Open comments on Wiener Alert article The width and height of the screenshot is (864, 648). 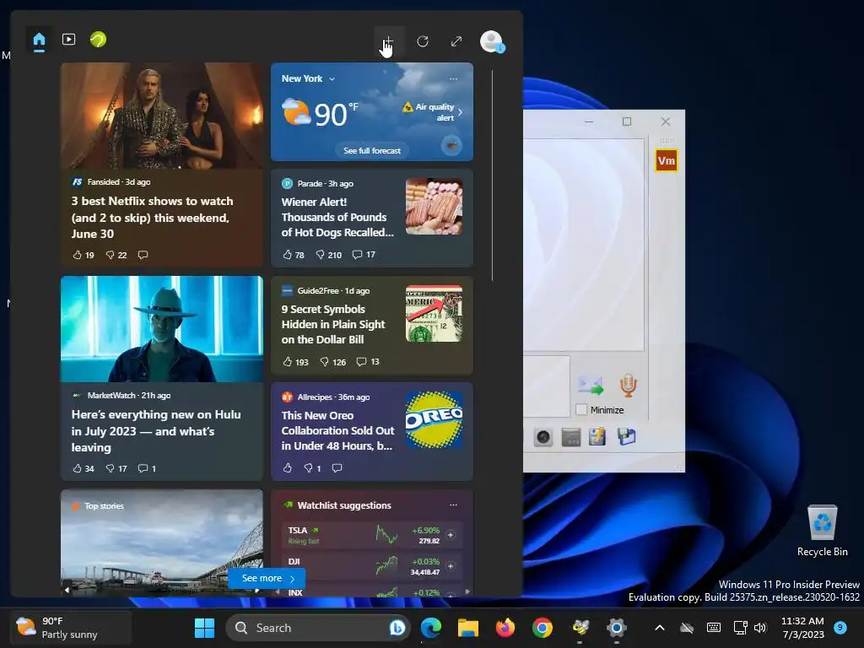click(x=364, y=255)
